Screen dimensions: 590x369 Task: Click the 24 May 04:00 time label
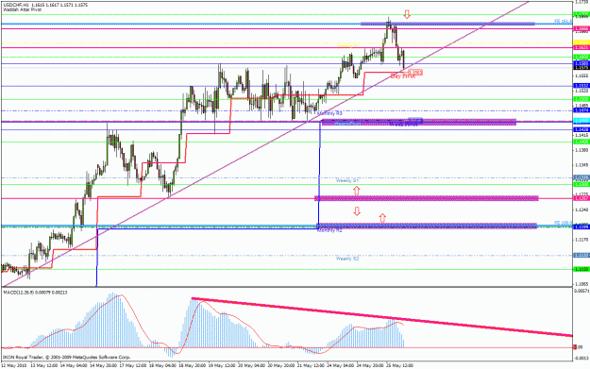point(342,365)
